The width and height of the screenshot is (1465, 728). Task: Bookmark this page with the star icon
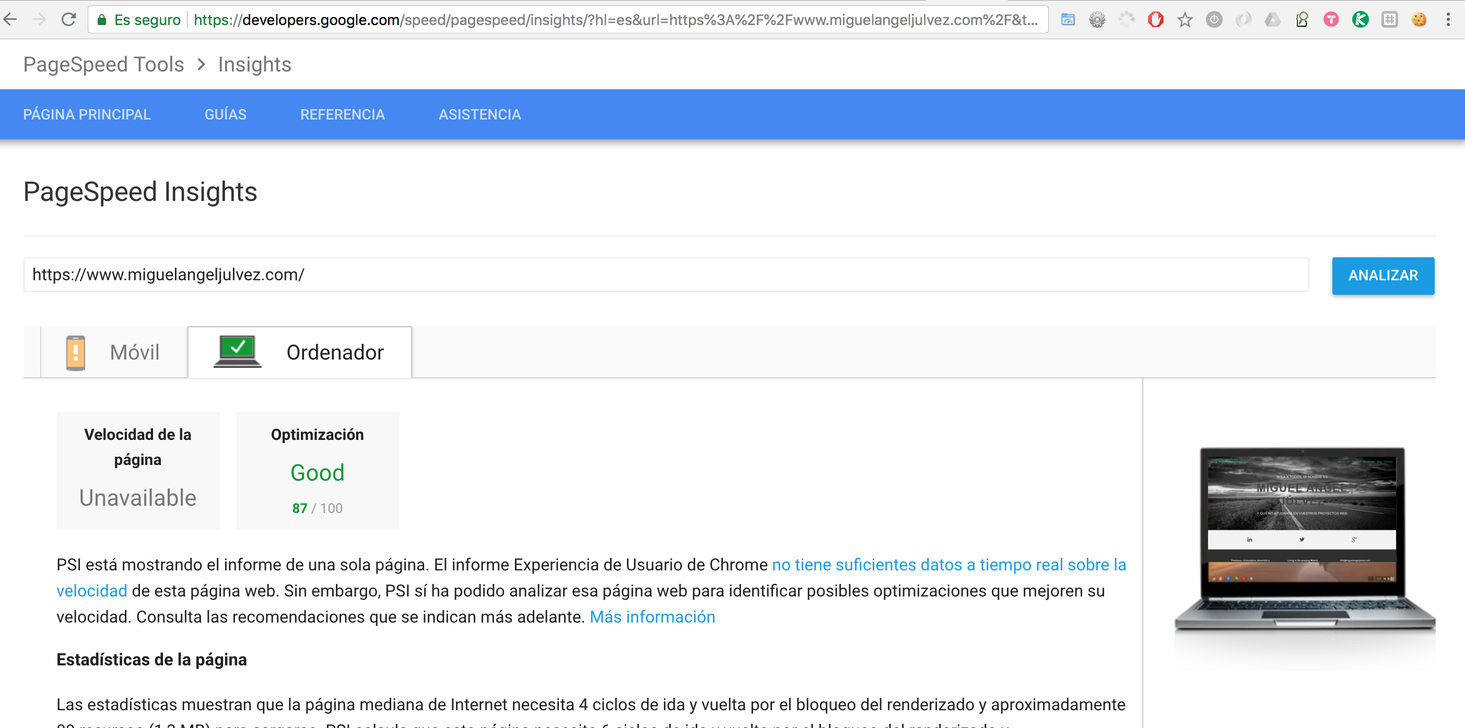tap(1185, 20)
